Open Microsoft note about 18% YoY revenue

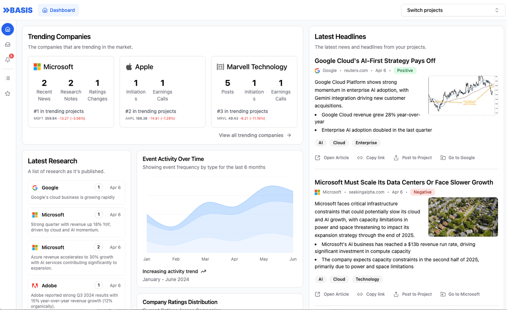coord(76,222)
